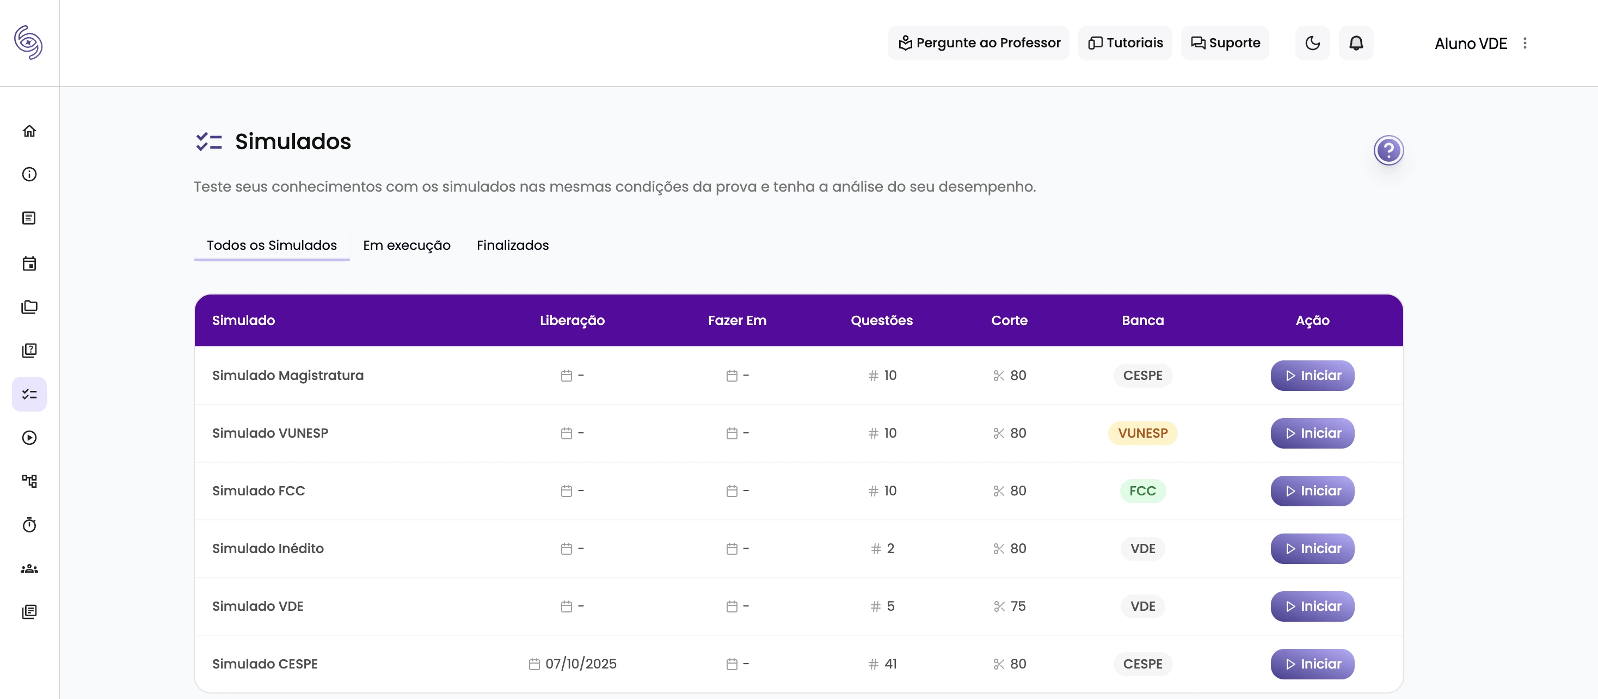Click the notifications bell icon
The width and height of the screenshot is (1598, 699).
1356,43
